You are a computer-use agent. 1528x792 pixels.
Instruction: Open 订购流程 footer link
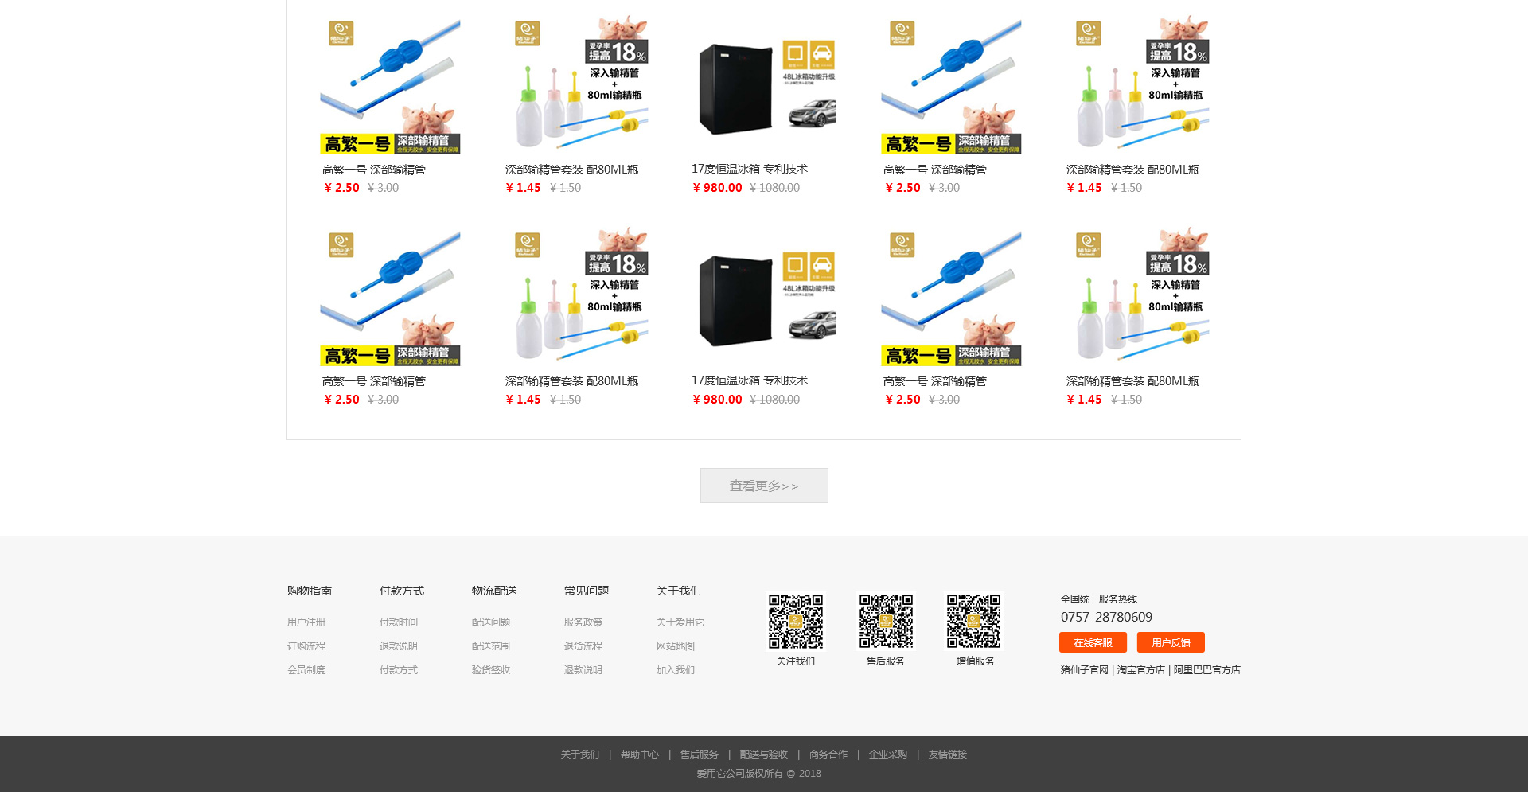(x=306, y=646)
